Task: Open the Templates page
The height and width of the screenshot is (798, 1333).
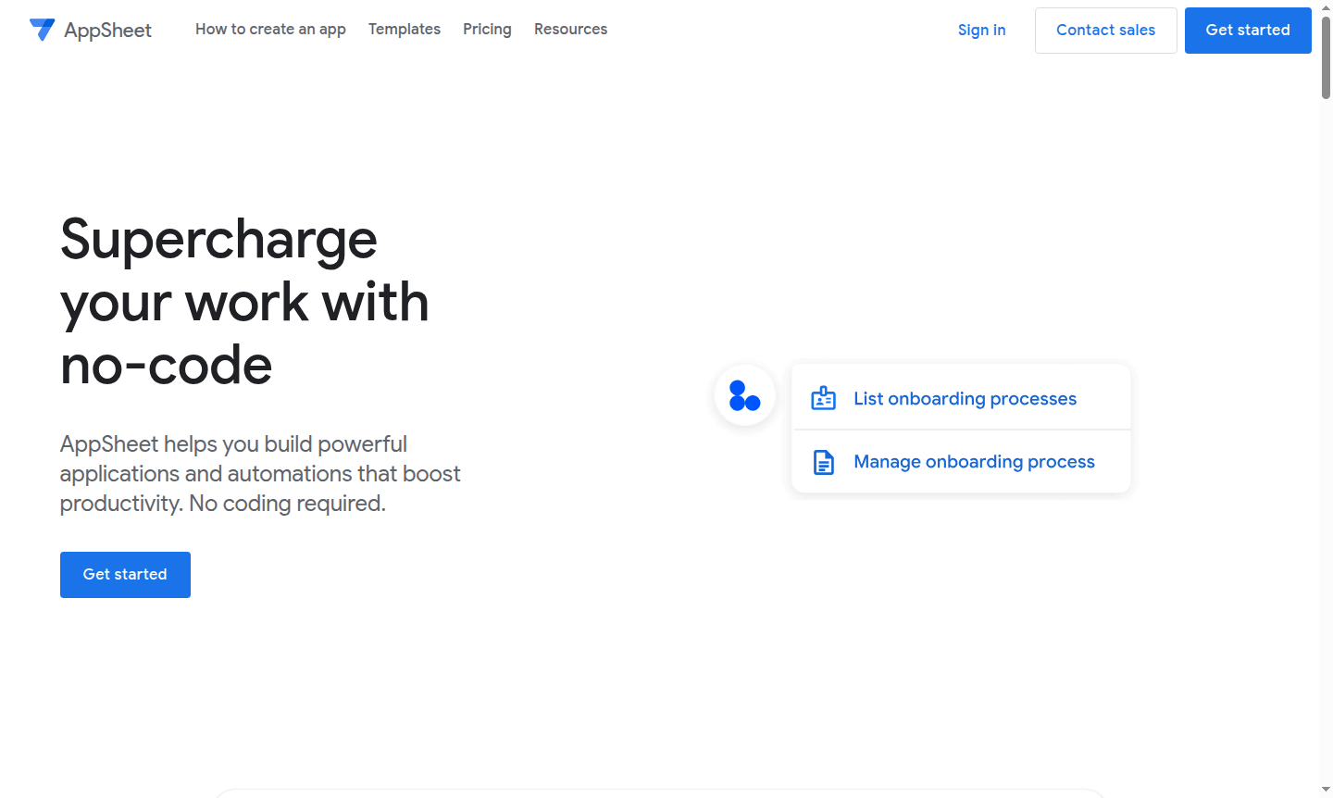Action: point(405,30)
